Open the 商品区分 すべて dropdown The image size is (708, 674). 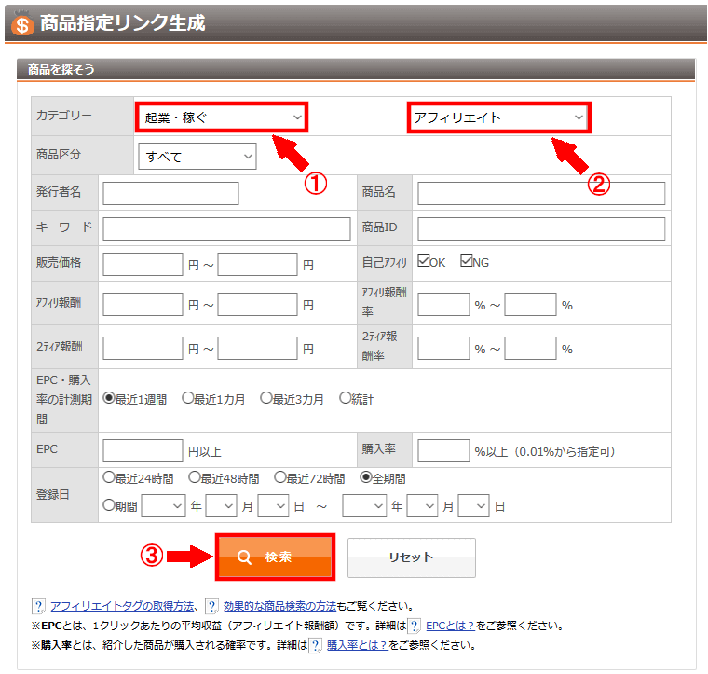click(x=197, y=157)
